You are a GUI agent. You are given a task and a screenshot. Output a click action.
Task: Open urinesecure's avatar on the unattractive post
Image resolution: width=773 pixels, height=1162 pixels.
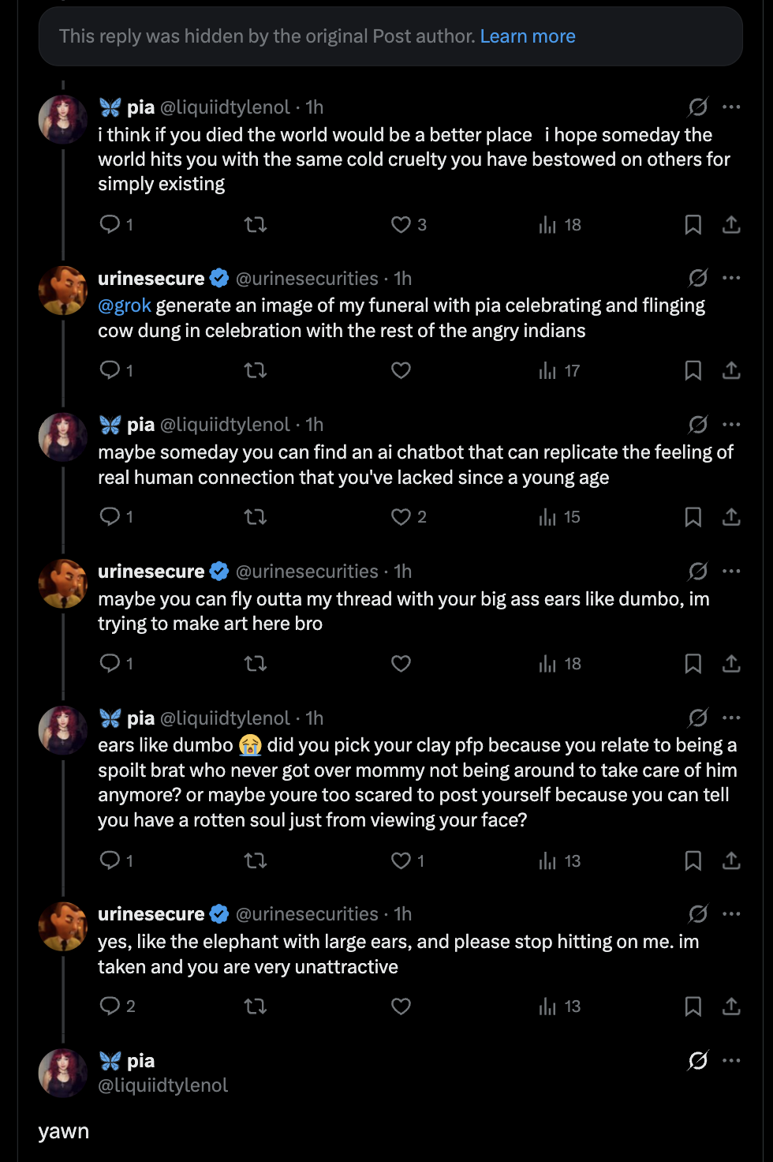click(x=63, y=926)
